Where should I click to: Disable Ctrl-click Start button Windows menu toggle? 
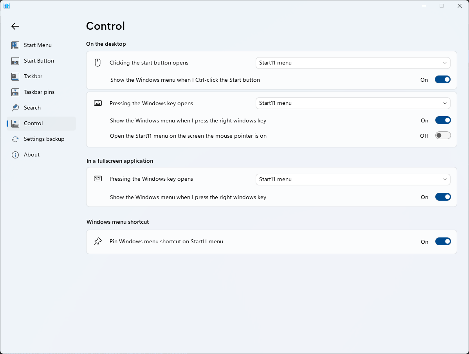click(x=443, y=80)
